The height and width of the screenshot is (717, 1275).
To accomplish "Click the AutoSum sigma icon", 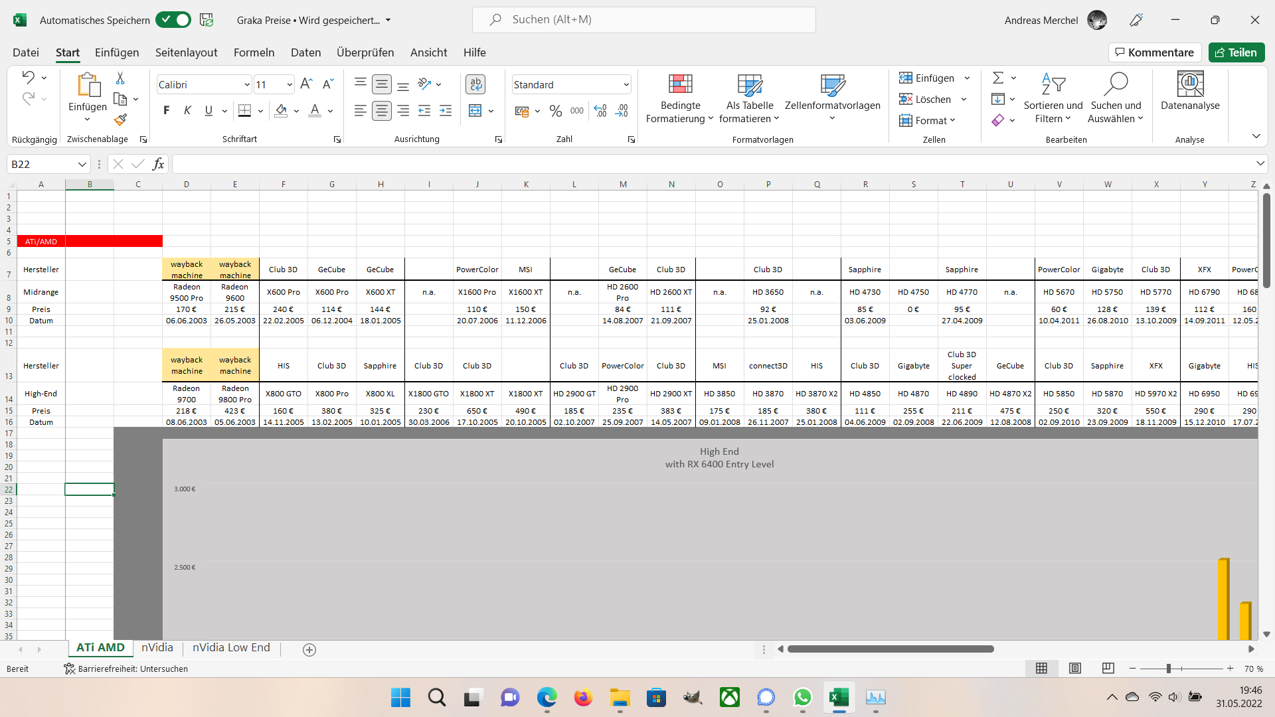I will (x=997, y=78).
